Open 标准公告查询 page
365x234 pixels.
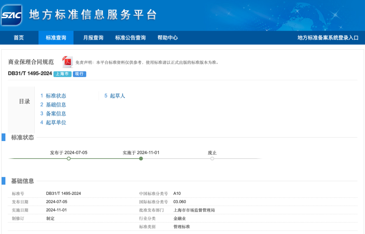coord(130,38)
